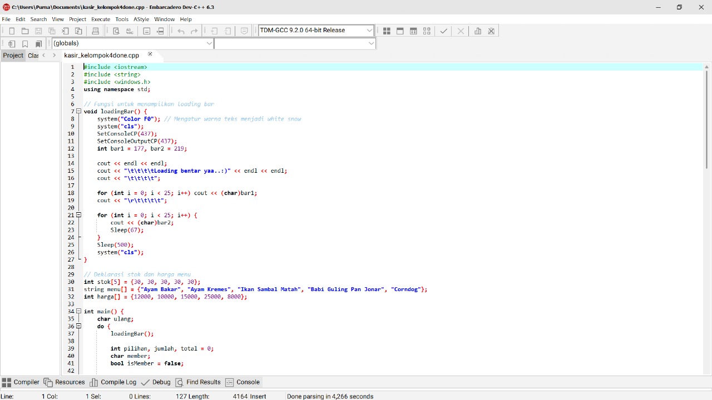This screenshot has height=400, width=712.
Task: Click the string "Babi Guling Pan Jonar" in code
Action: tap(345, 289)
